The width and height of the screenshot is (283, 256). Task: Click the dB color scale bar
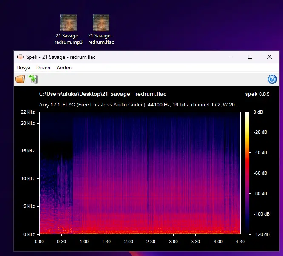[x=247, y=173]
